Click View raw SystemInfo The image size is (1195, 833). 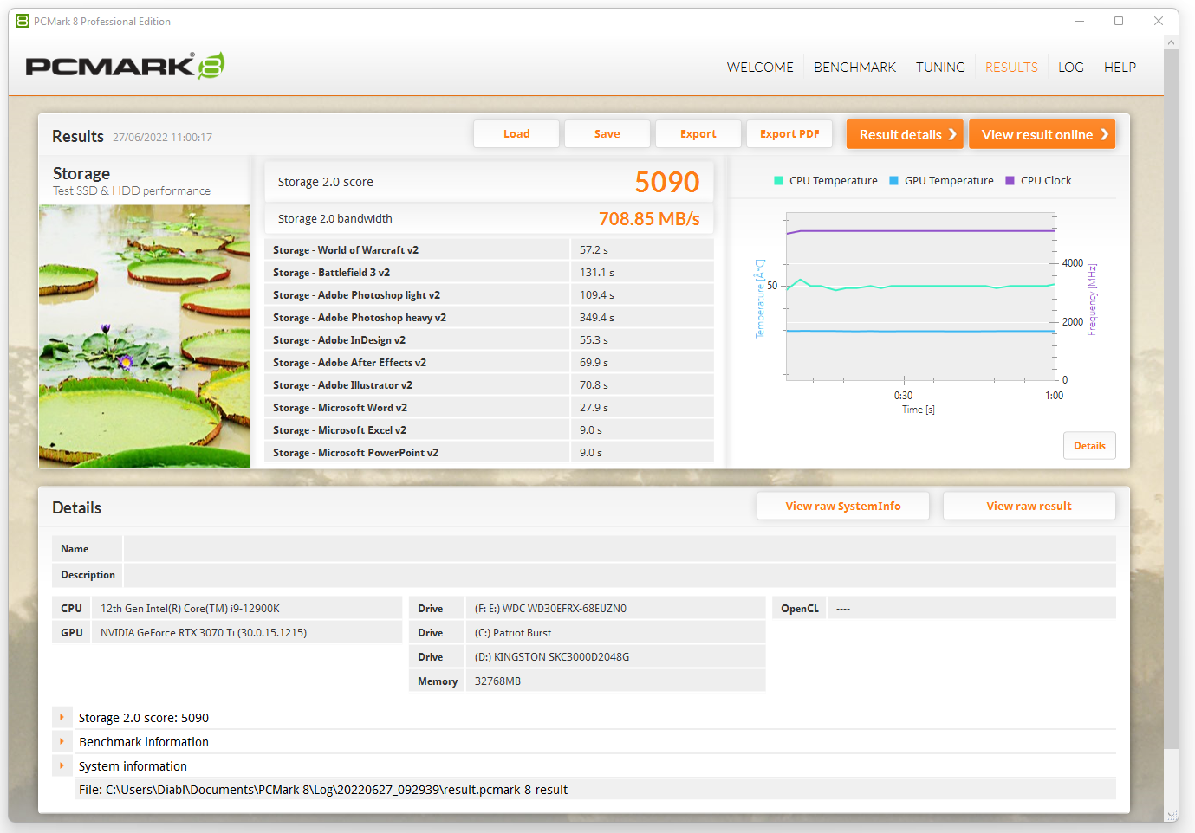tap(843, 507)
